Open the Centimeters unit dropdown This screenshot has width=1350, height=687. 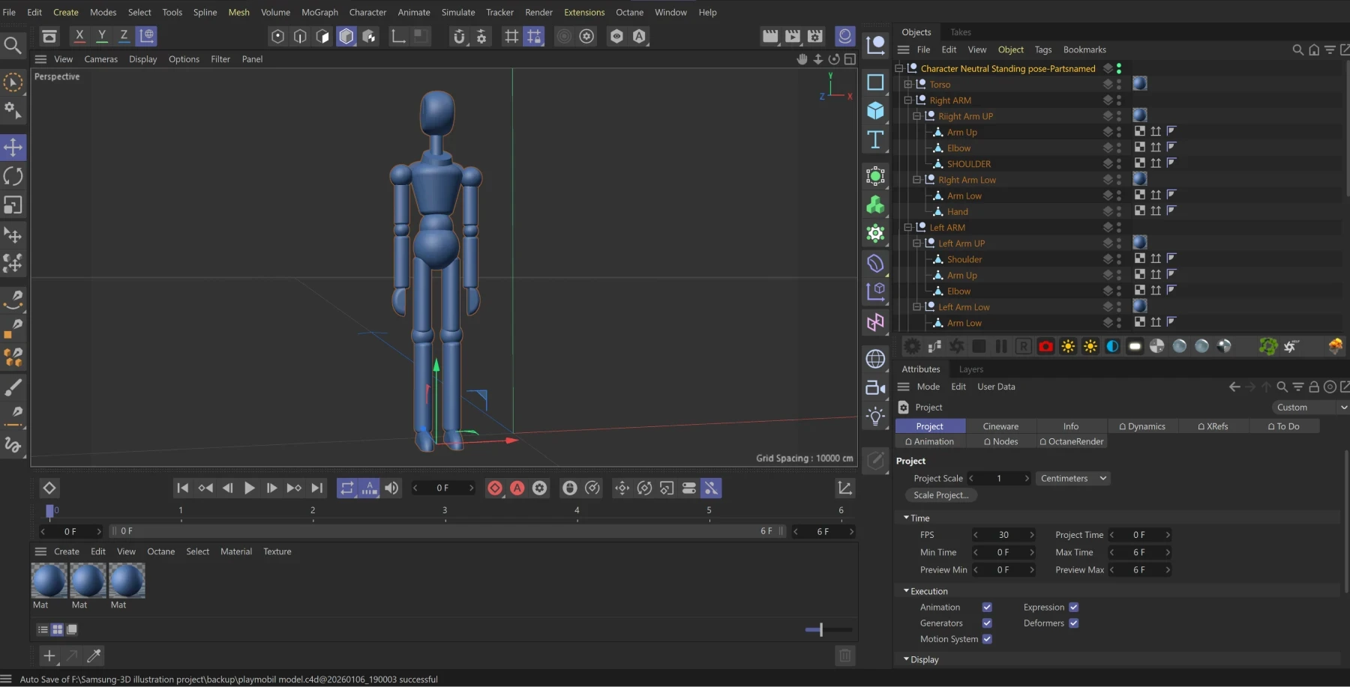pyautogui.click(x=1072, y=478)
